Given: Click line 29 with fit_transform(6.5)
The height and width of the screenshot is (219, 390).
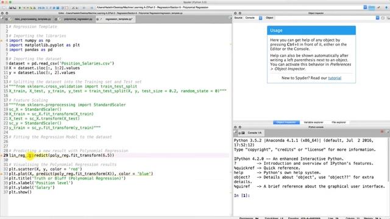Looking at the screenshot, I should coord(62,156).
